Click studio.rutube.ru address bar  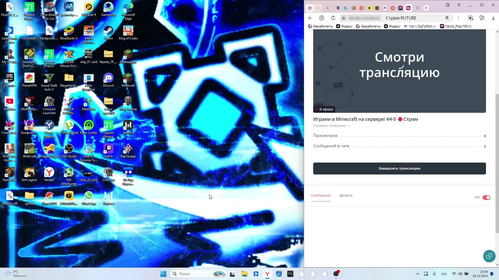(x=364, y=18)
